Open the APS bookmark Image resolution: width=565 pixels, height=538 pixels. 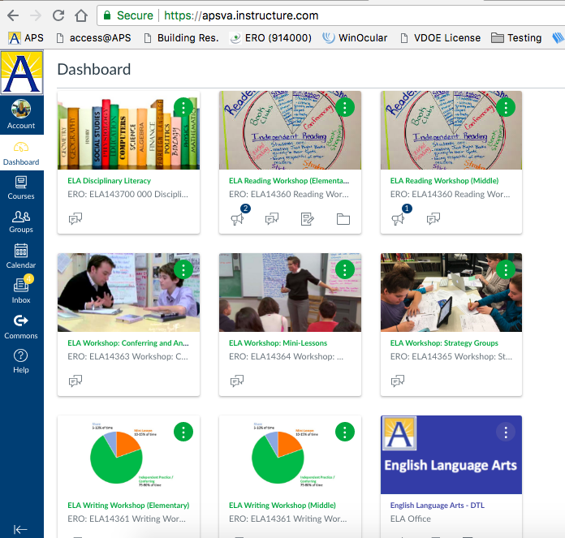(x=26, y=38)
